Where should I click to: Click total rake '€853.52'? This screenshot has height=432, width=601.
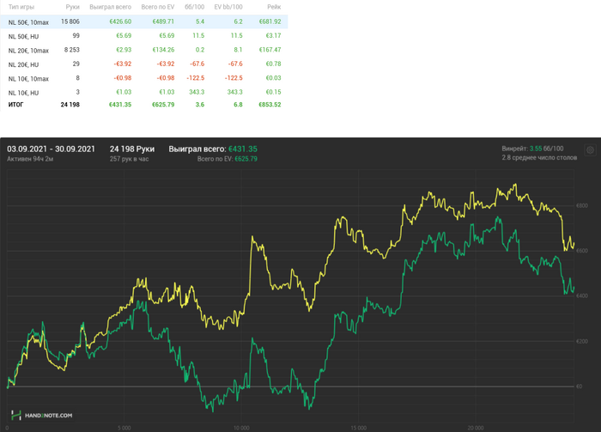pyautogui.click(x=270, y=105)
